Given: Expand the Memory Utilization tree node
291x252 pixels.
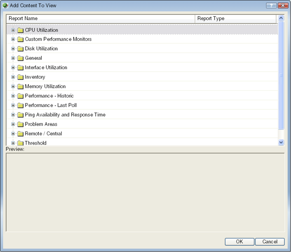Looking at the screenshot, I should (13, 86).
